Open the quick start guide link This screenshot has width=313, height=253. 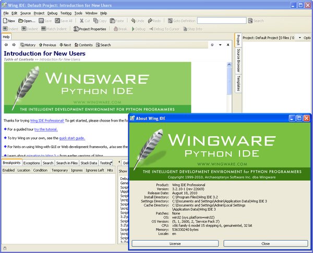(71, 138)
